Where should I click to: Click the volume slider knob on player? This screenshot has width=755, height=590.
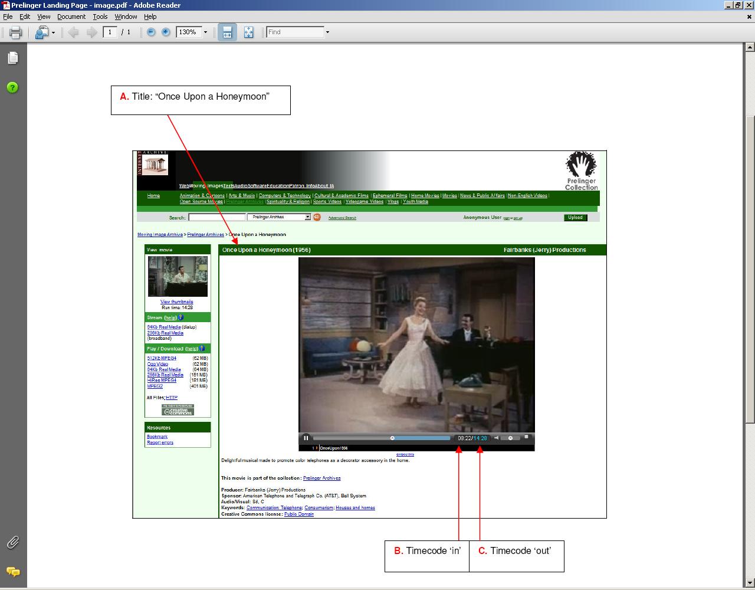[x=510, y=438]
